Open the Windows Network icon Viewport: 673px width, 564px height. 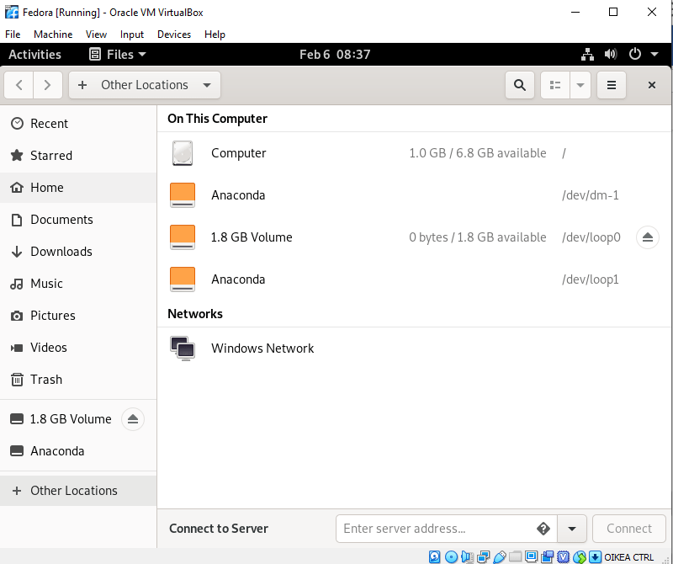click(183, 349)
